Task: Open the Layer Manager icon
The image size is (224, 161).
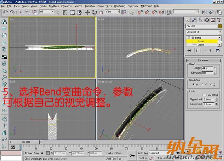Action: (x=220, y=13)
